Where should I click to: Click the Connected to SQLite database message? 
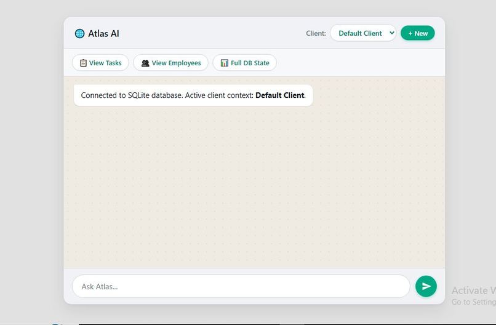(193, 95)
